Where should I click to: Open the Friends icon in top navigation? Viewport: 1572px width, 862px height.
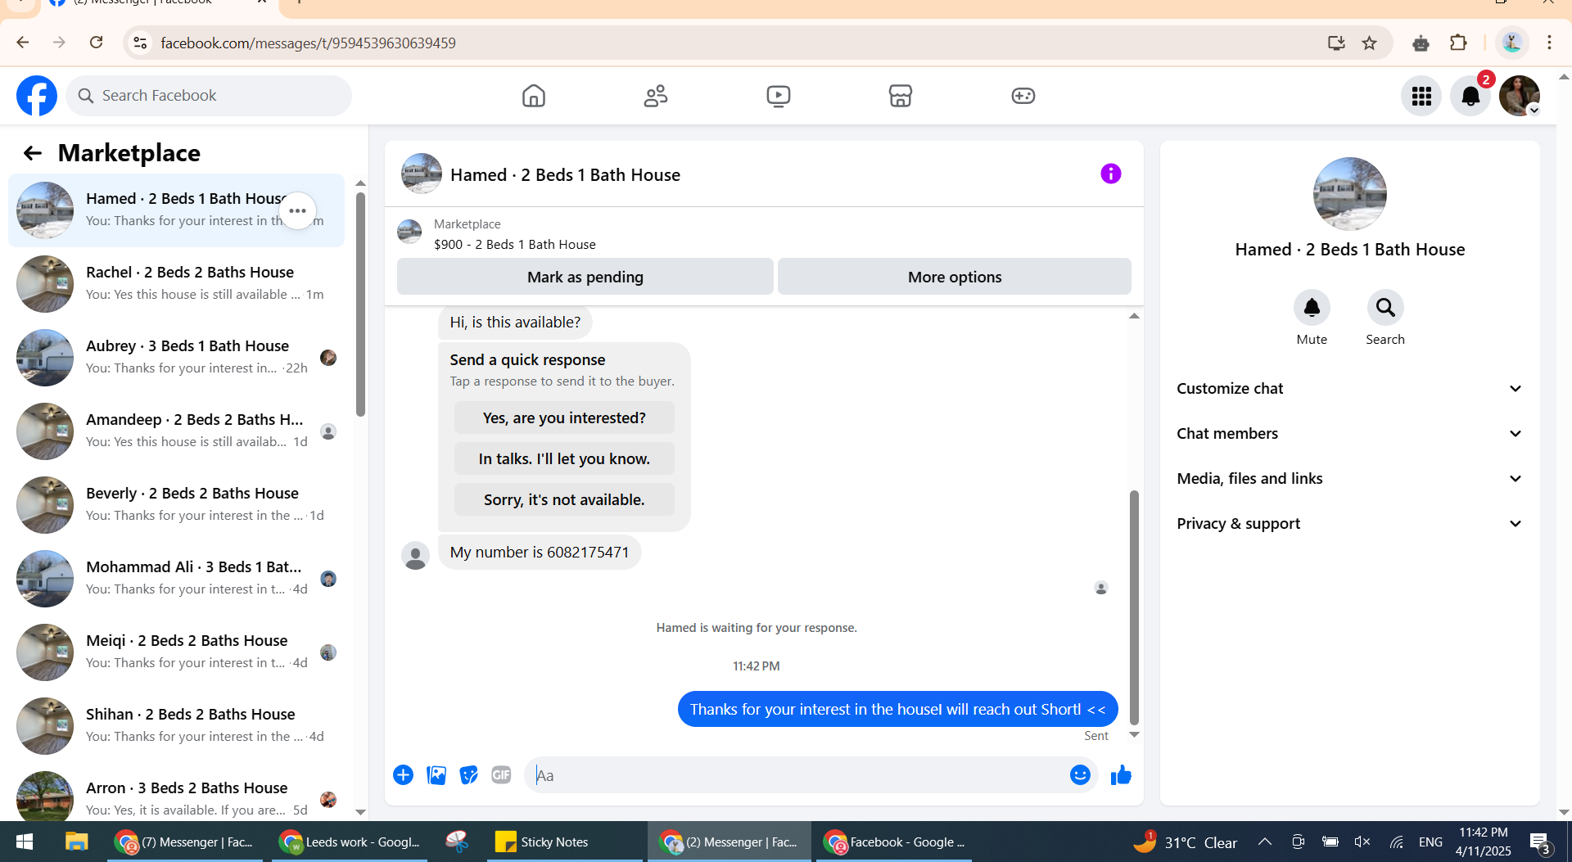click(656, 96)
